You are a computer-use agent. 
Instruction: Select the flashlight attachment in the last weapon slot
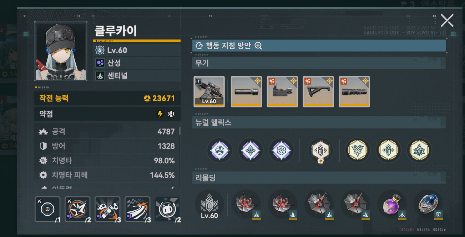pos(354,92)
